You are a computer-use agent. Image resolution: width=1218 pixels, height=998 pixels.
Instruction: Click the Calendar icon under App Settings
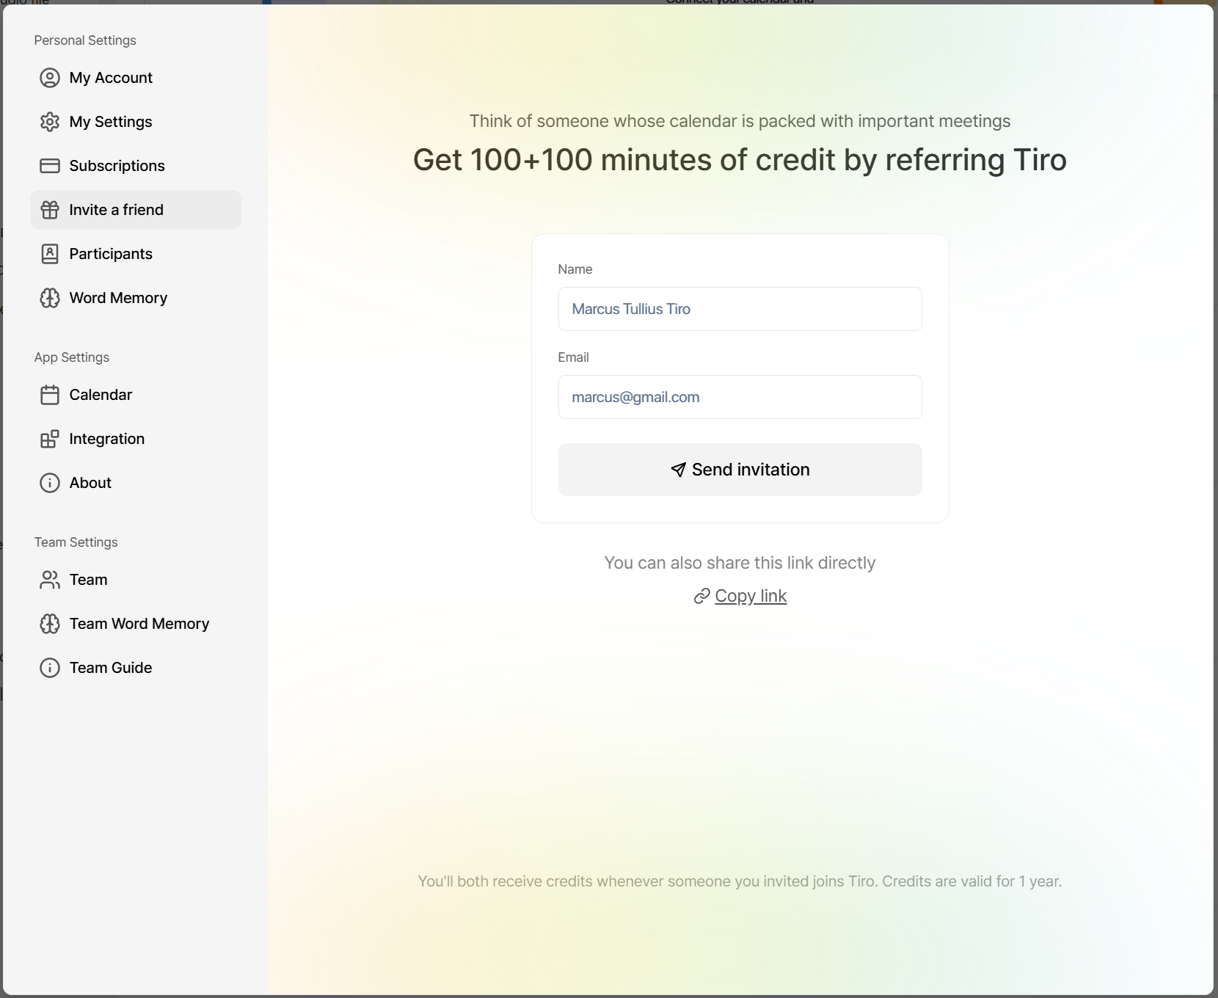tap(48, 394)
